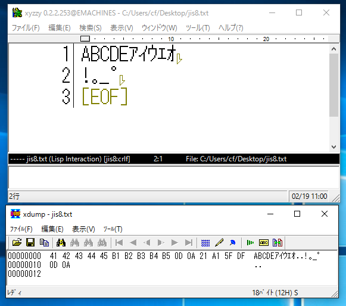Open xdump 編集(E) menu
The width and height of the screenshot is (346, 306).
pos(52,229)
